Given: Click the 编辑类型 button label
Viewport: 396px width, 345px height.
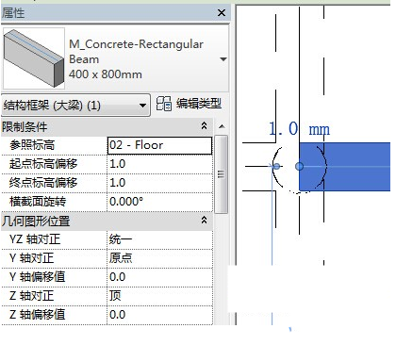Looking at the screenshot, I should [x=199, y=104].
